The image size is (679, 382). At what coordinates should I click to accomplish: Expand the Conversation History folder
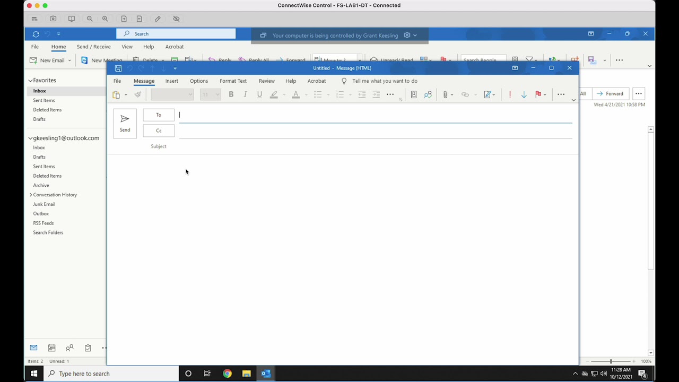[x=31, y=195]
